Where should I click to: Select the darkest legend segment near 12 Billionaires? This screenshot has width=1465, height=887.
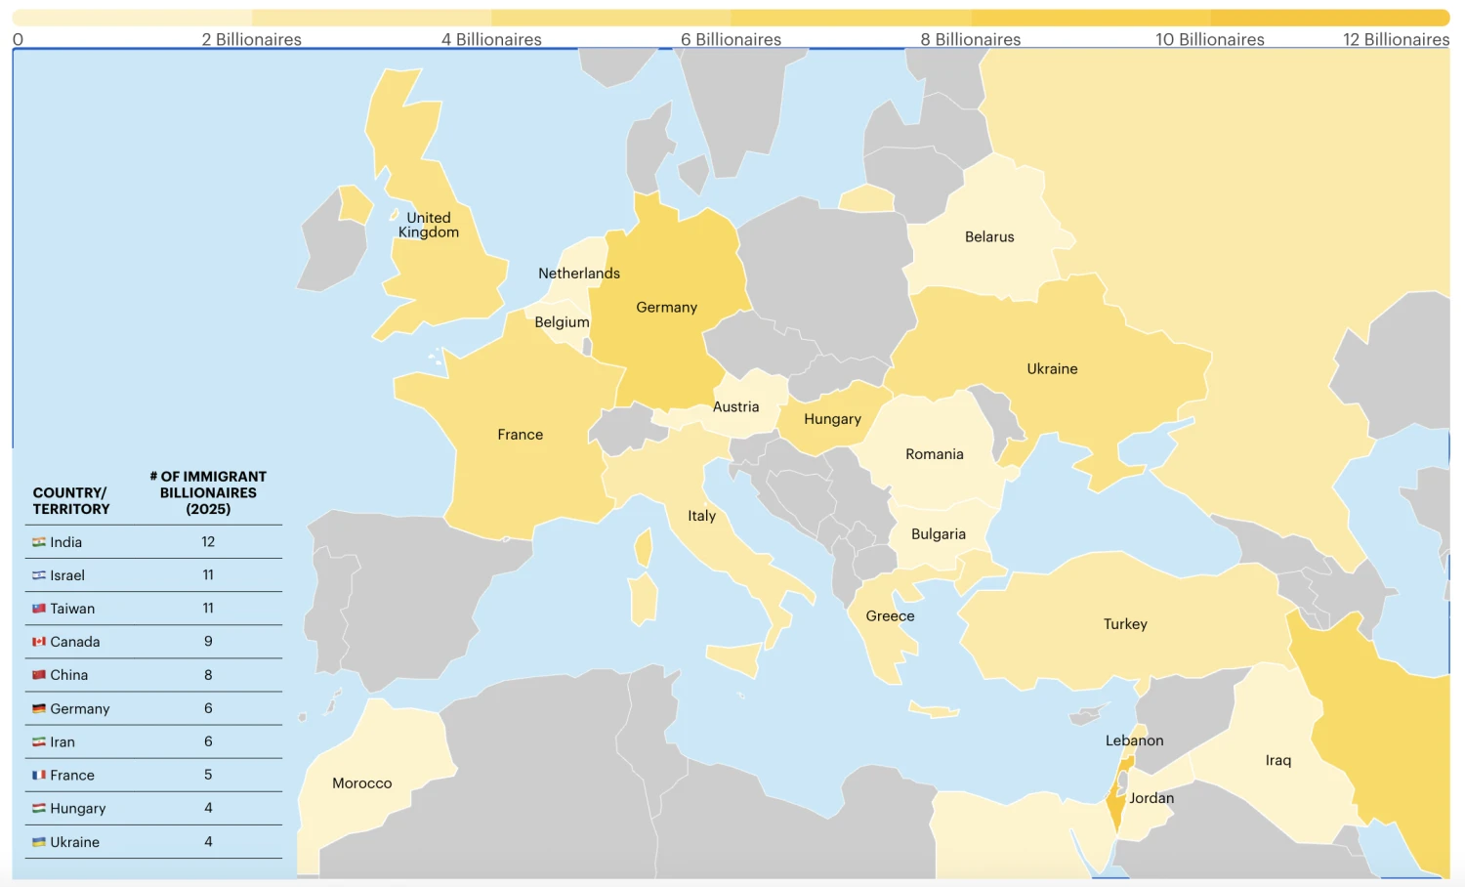(1330, 18)
